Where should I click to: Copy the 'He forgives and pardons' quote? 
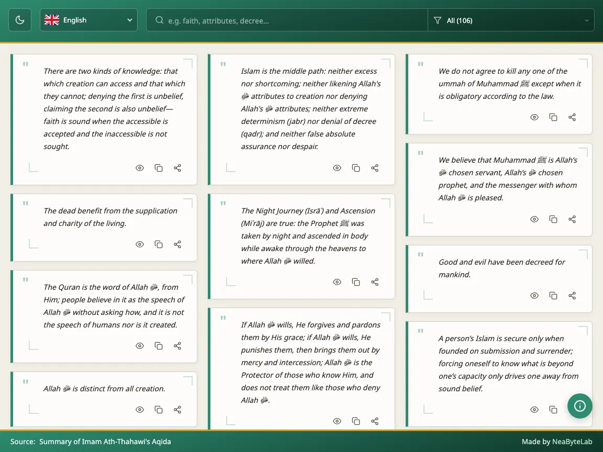coord(356,421)
